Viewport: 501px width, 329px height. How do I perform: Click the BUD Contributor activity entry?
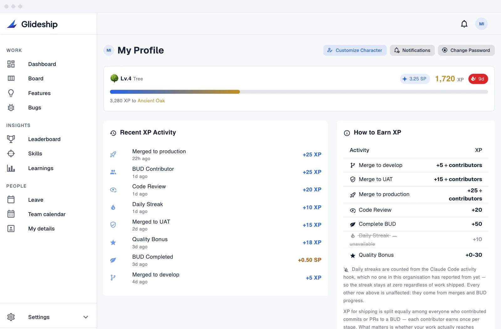coord(215,172)
